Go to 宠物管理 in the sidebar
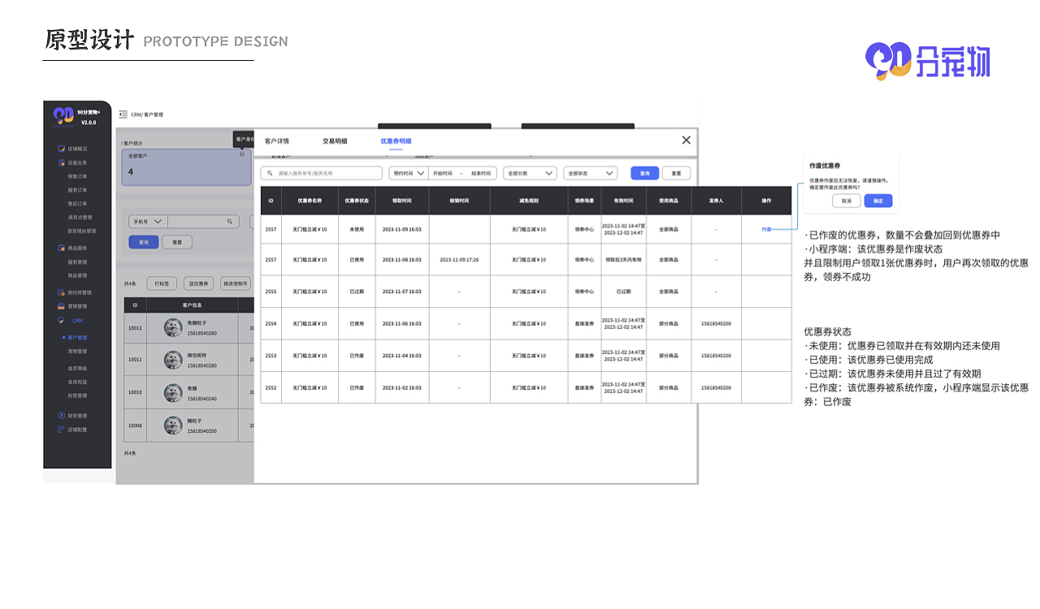Image resolution: width=1040 pixels, height=609 pixels. click(x=77, y=352)
